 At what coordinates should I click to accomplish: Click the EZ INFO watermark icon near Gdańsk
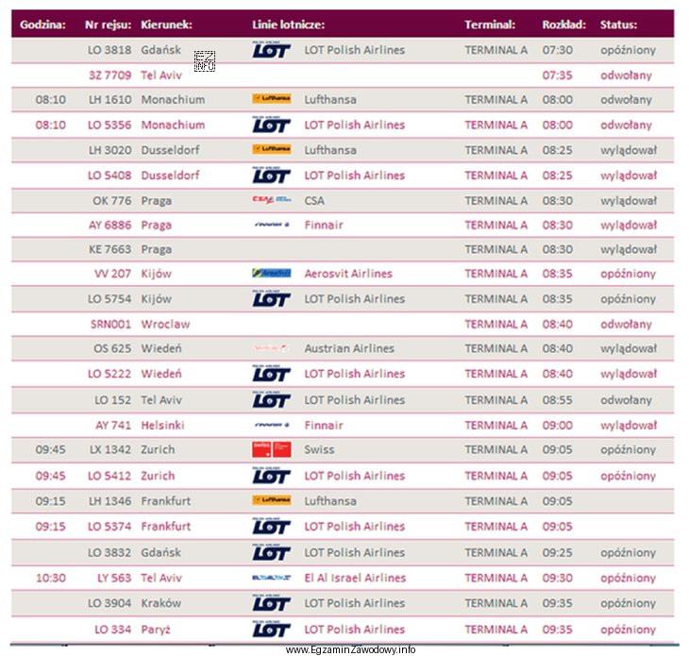(205, 61)
